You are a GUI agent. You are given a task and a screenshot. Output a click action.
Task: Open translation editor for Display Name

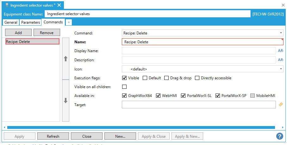280,51
